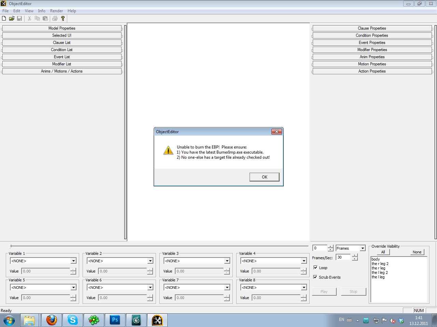Image resolution: width=437 pixels, height=327 pixels.
Task: Select 'the r leg 2' in visibility list
Action: (x=380, y=264)
